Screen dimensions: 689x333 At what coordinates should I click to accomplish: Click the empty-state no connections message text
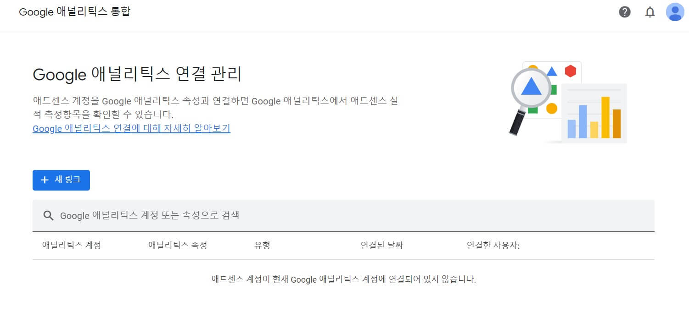[x=344, y=279]
